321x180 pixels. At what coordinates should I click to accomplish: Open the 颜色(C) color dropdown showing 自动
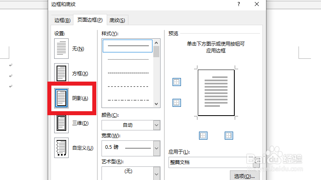point(131,125)
